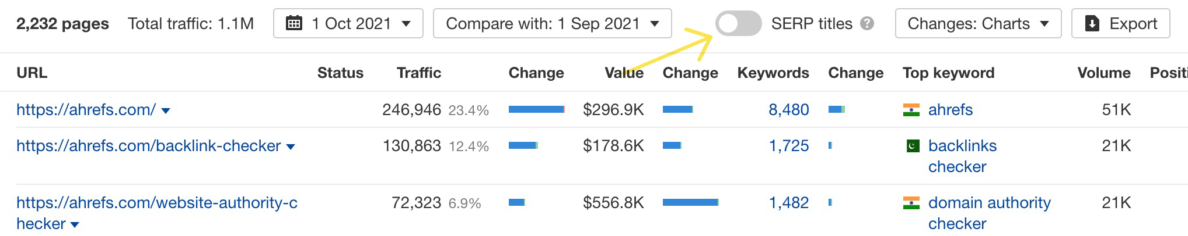The width and height of the screenshot is (1188, 236).
Task: Click the SERP titles help icon
Action: [x=868, y=24]
